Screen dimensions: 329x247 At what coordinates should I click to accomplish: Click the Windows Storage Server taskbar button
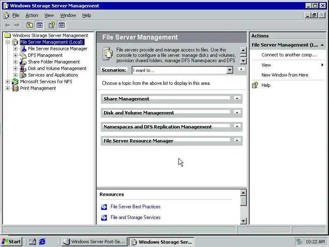pos(162,242)
